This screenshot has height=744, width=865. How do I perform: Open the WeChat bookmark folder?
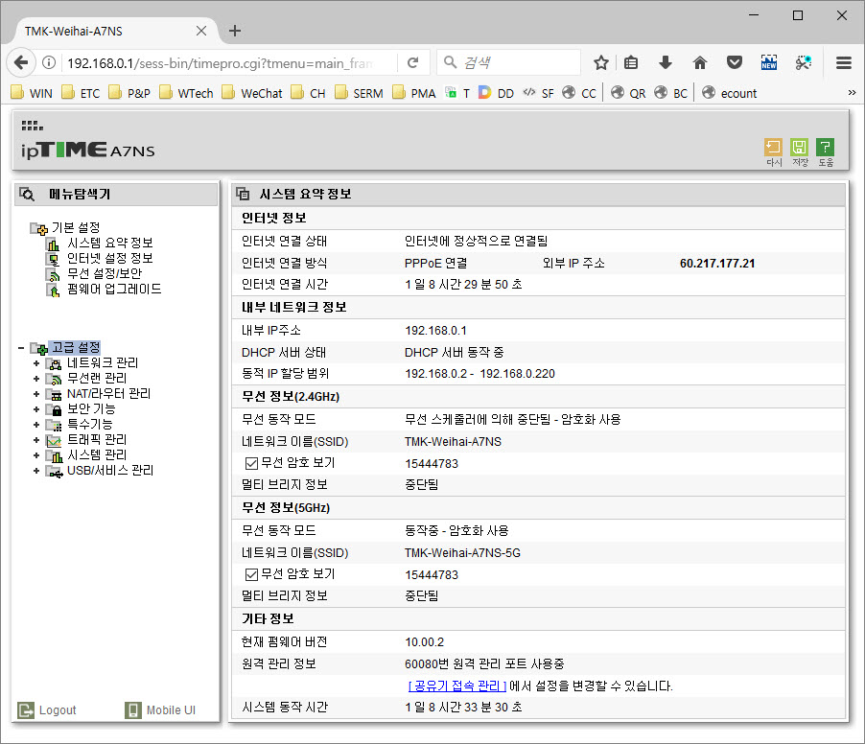point(252,93)
